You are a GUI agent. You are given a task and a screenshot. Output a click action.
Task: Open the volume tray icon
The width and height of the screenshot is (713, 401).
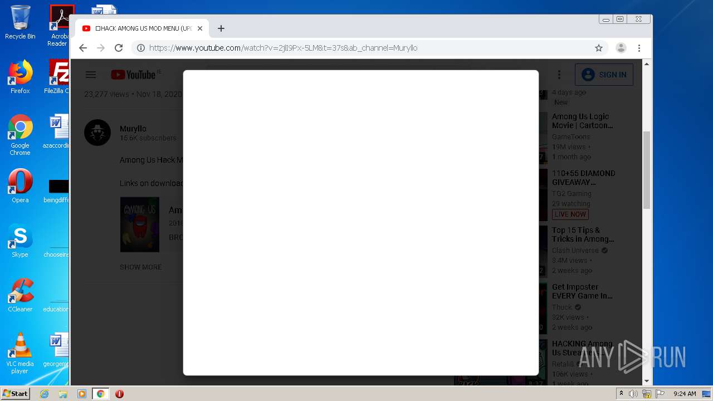coord(633,394)
